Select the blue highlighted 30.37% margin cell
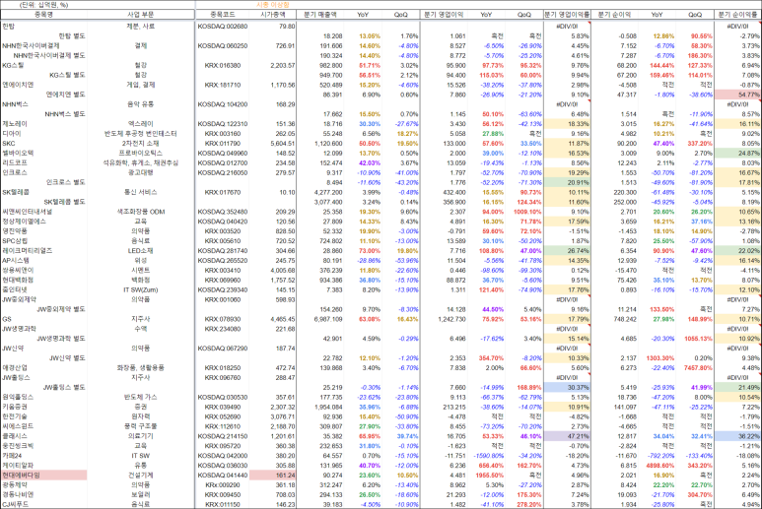Screen dimensions: 762x509 pyautogui.click(x=567, y=387)
